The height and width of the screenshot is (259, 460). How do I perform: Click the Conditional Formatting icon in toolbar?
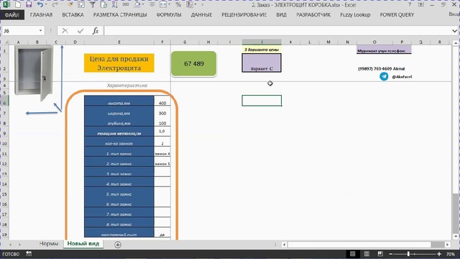pos(190,4)
